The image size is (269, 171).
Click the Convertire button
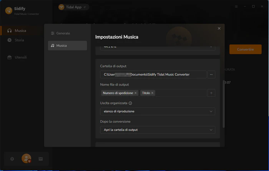tap(245, 49)
